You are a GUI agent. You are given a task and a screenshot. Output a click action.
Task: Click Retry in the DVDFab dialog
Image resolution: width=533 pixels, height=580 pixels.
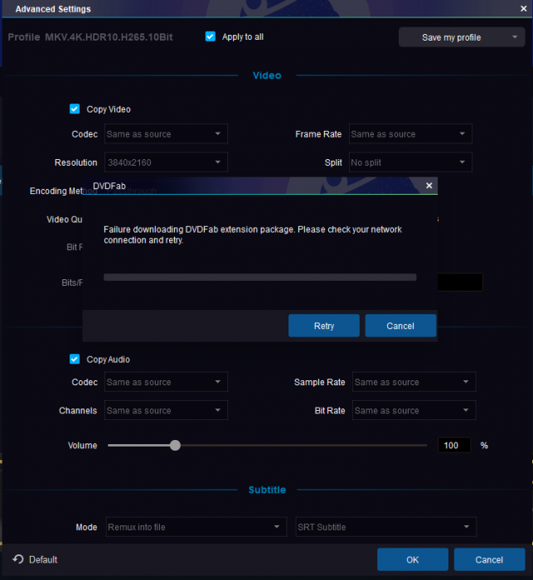(324, 326)
